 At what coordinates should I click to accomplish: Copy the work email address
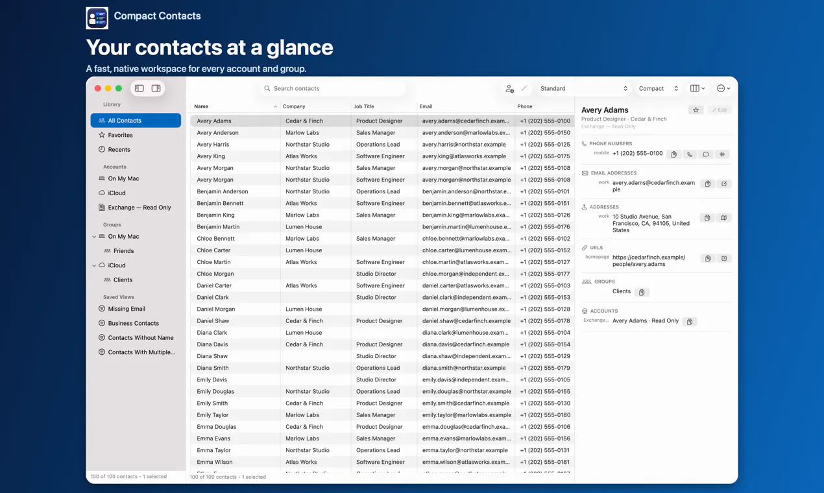708,184
